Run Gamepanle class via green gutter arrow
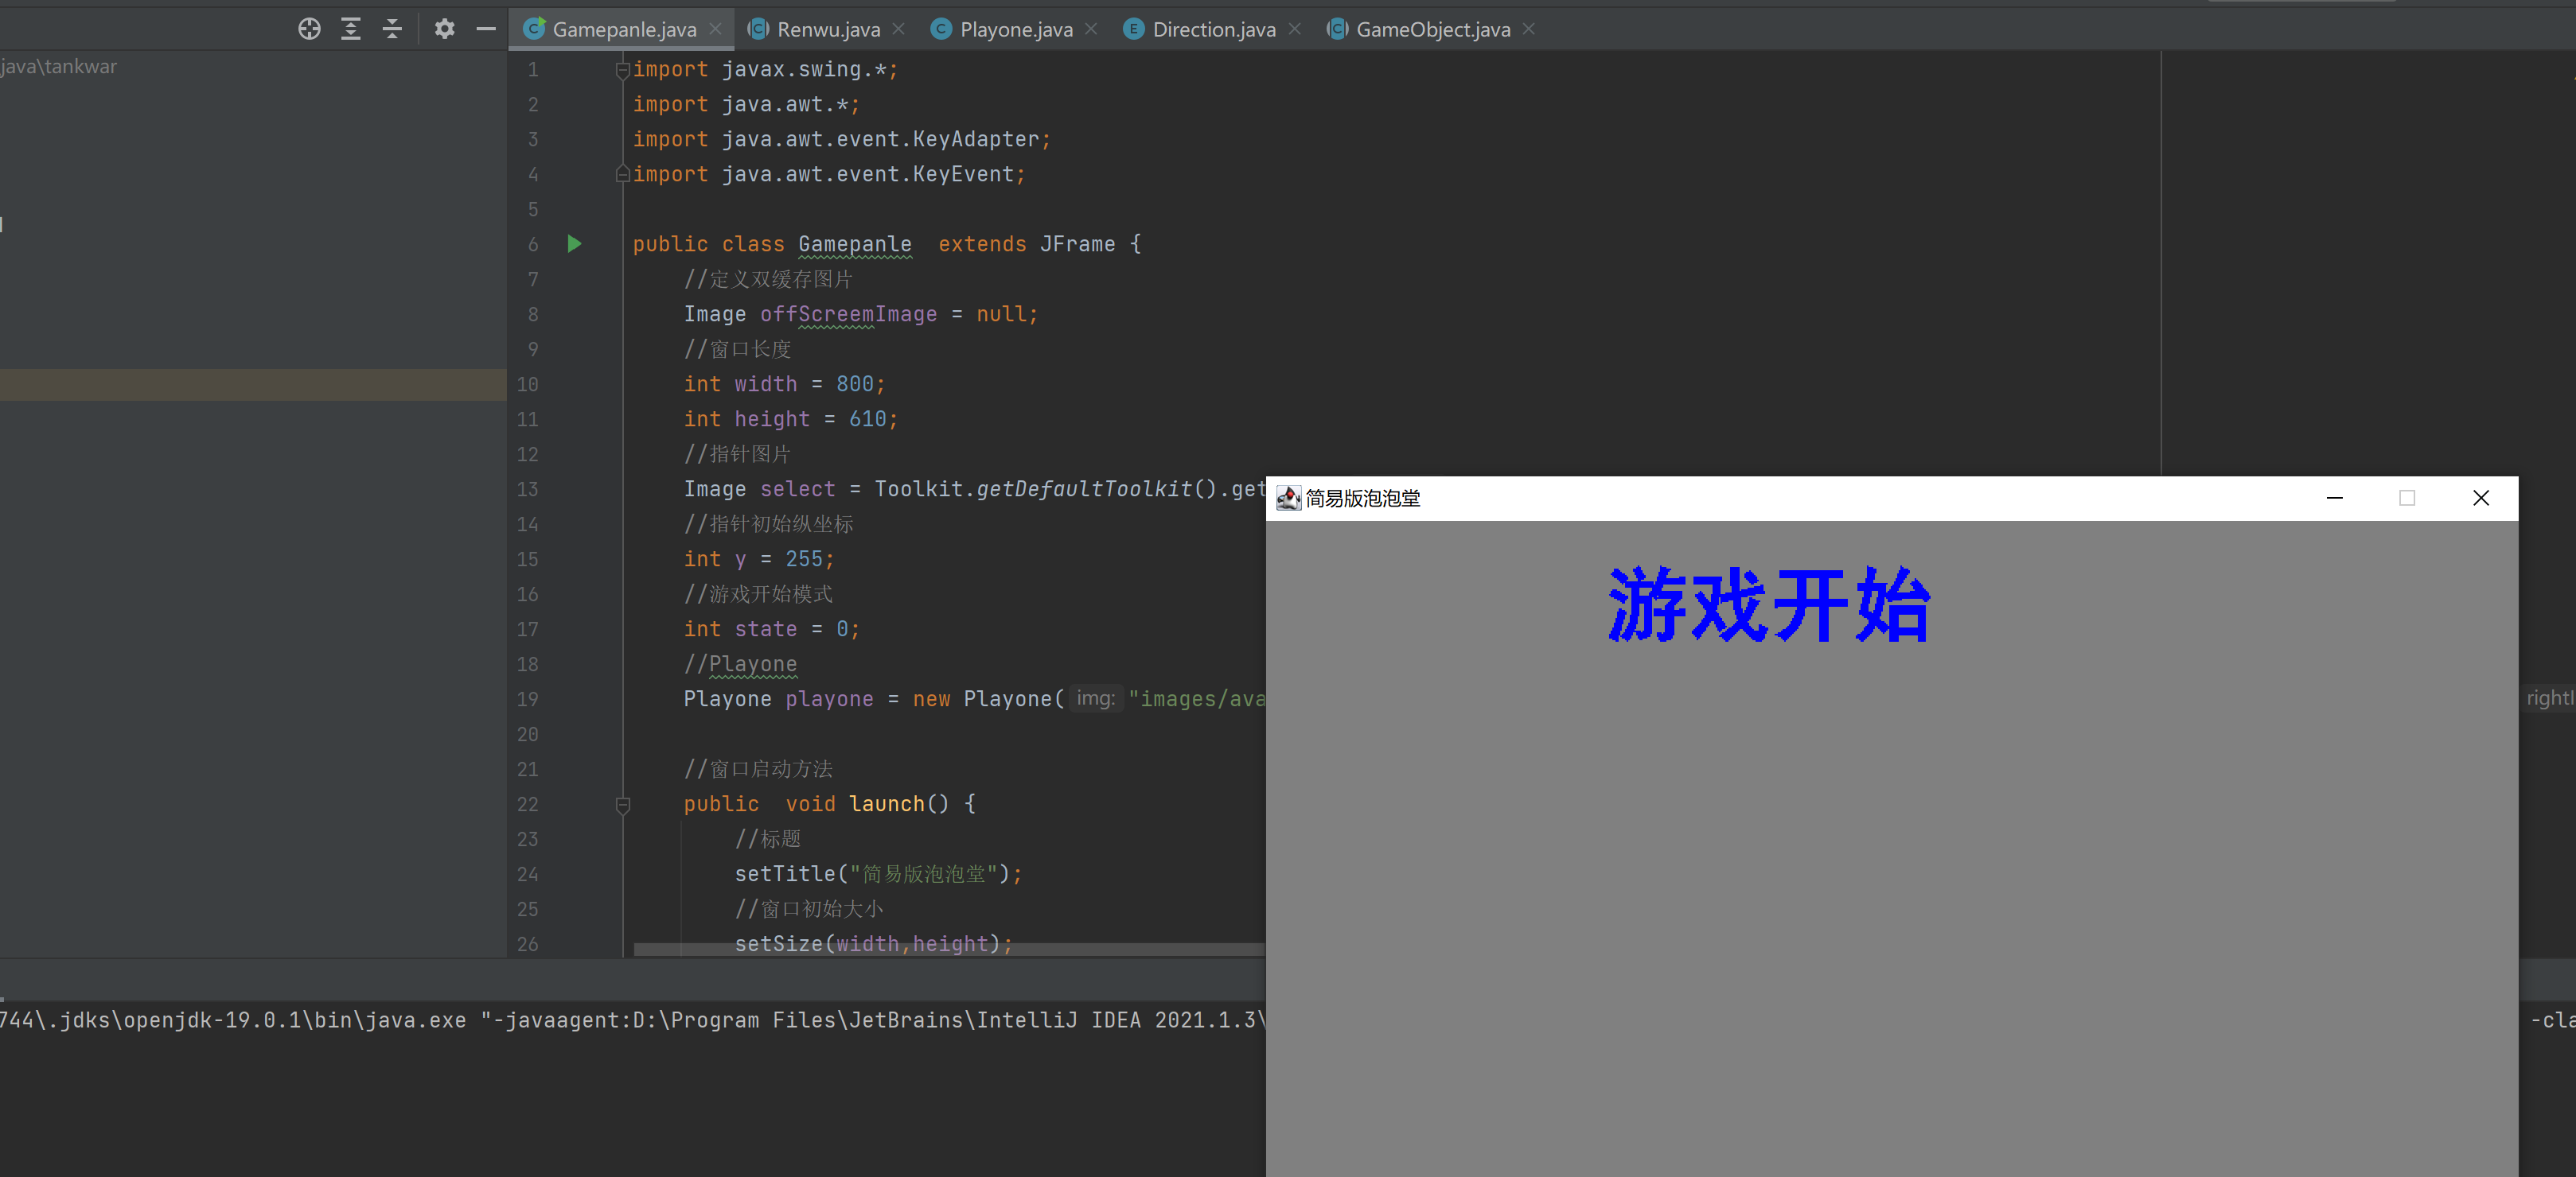 tap(574, 243)
